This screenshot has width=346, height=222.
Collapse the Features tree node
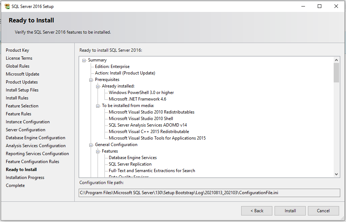click(98, 151)
